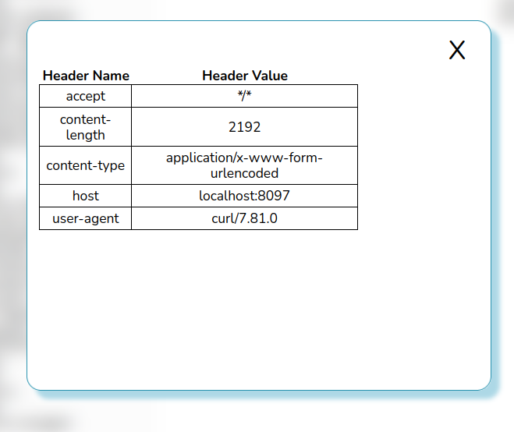Select the 2192 value cell
514x432 pixels.
pos(244,127)
